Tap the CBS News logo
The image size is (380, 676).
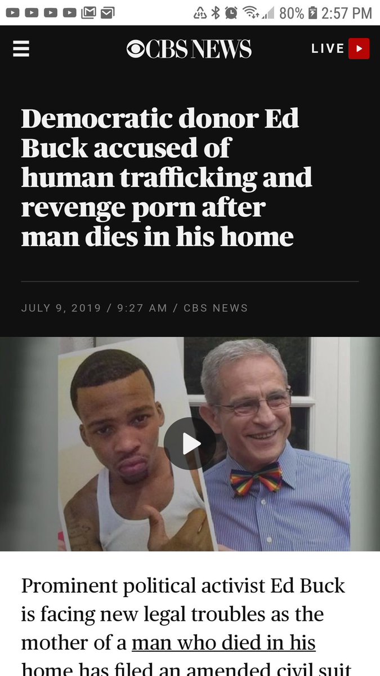(189, 49)
